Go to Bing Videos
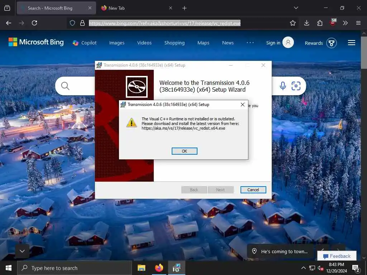This screenshot has height=275, width=367. (144, 43)
